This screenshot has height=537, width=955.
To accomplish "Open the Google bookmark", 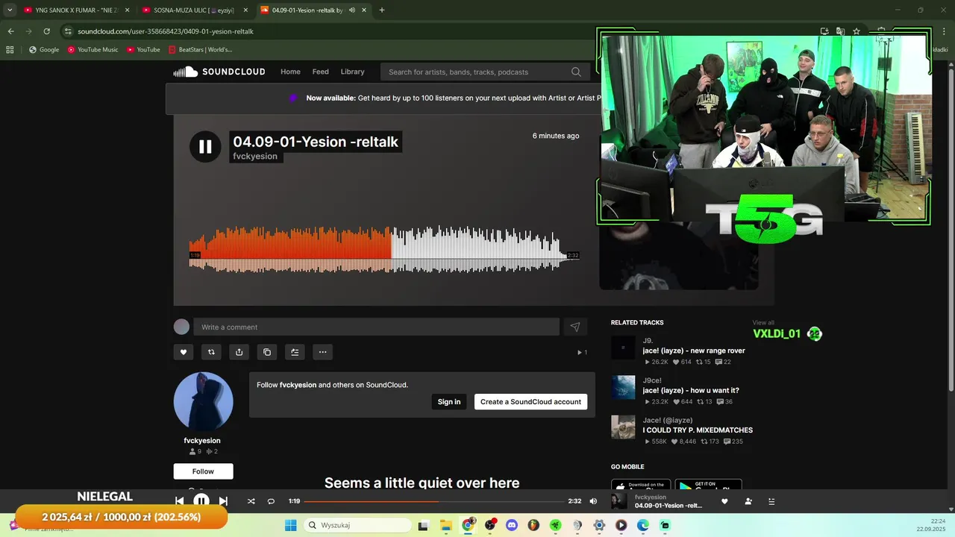I will (x=44, y=50).
